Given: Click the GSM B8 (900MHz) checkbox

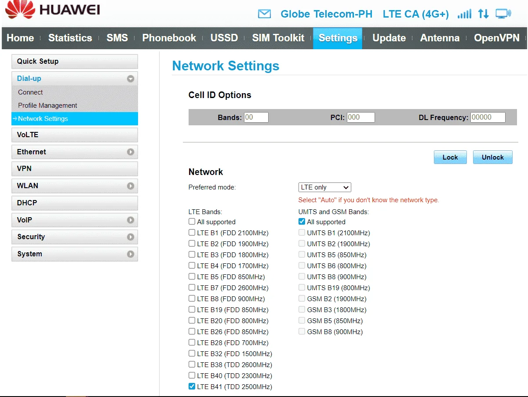Looking at the screenshot, I should (302, 331).
